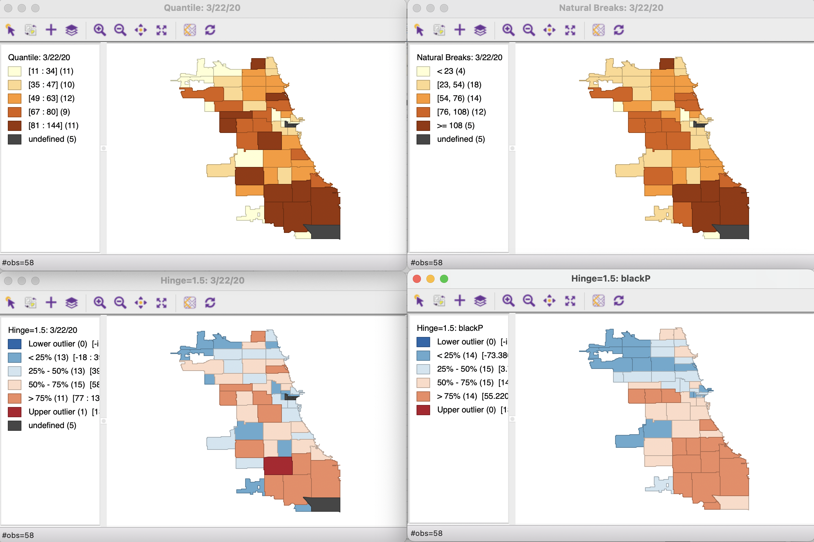Viewport: 814px width, 542px height.
Task: Select pointer tool in Natural Breaks window
Action: point(419,30)
